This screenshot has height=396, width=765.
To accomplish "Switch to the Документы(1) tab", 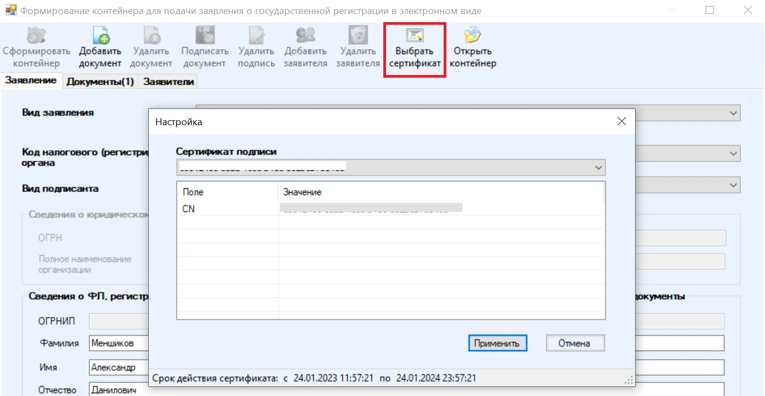I will tap(100, 81).
